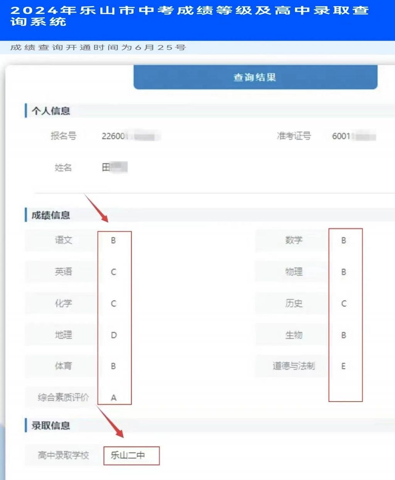Select the 地理 grade D cell

[114, 335]
